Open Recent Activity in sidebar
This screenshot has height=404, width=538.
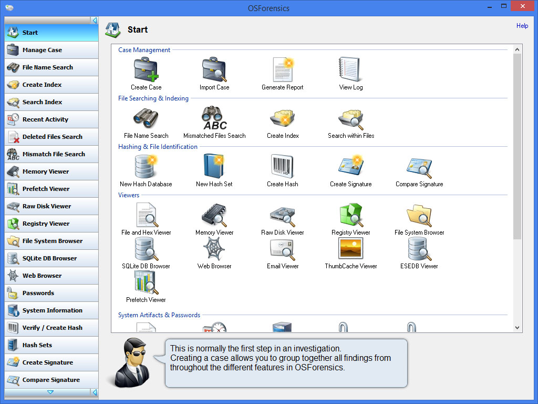pyautogui.click(x=51, y=119)
